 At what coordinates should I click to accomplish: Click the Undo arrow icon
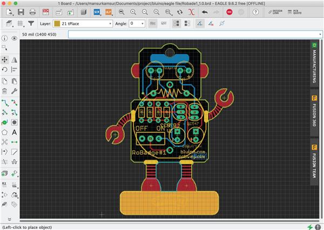204,11
